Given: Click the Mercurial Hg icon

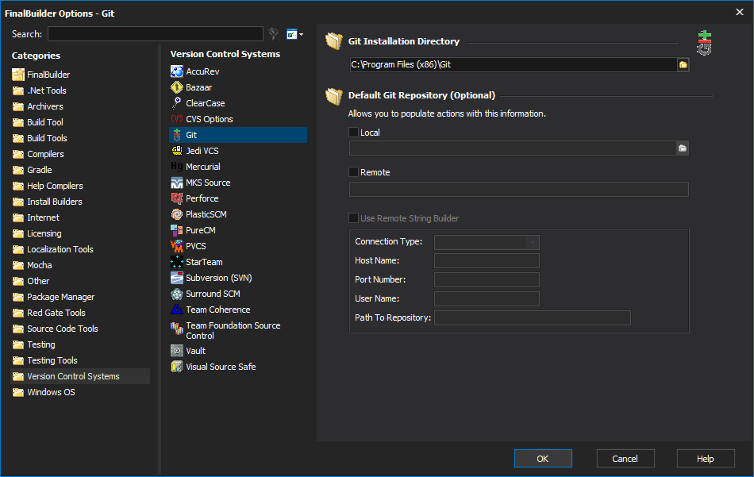Looking at the screenshot, I should tap(177, 167).
